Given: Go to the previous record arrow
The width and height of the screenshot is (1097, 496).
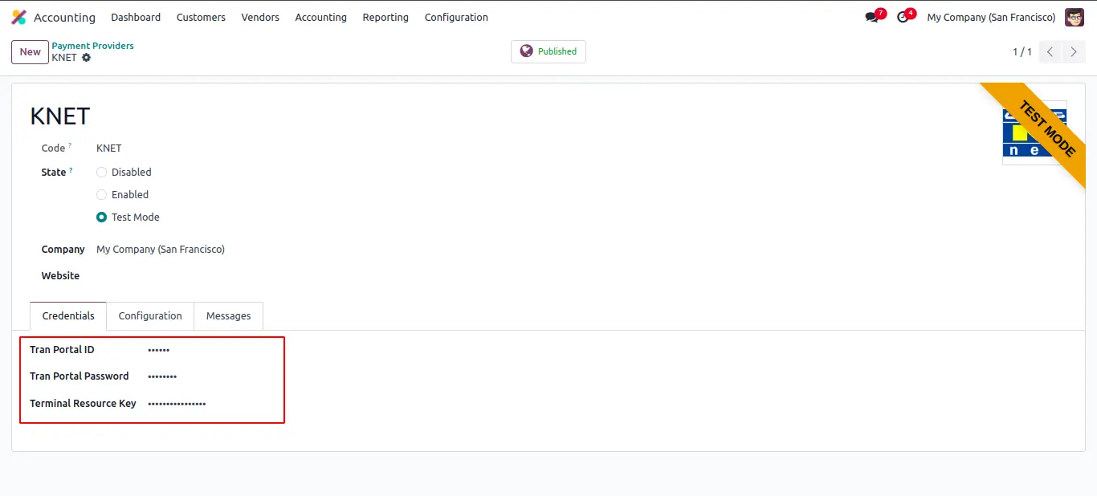Looking at the screenshot, I should point(1050,52).
